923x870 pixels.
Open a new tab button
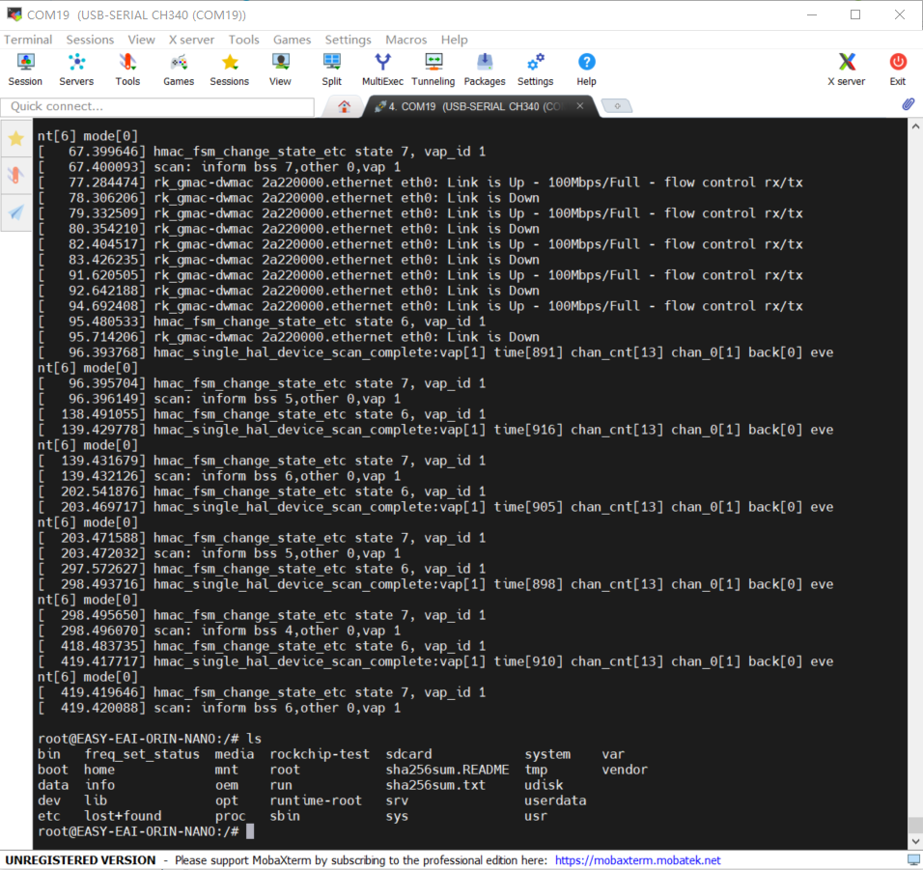tap(618, 106)
